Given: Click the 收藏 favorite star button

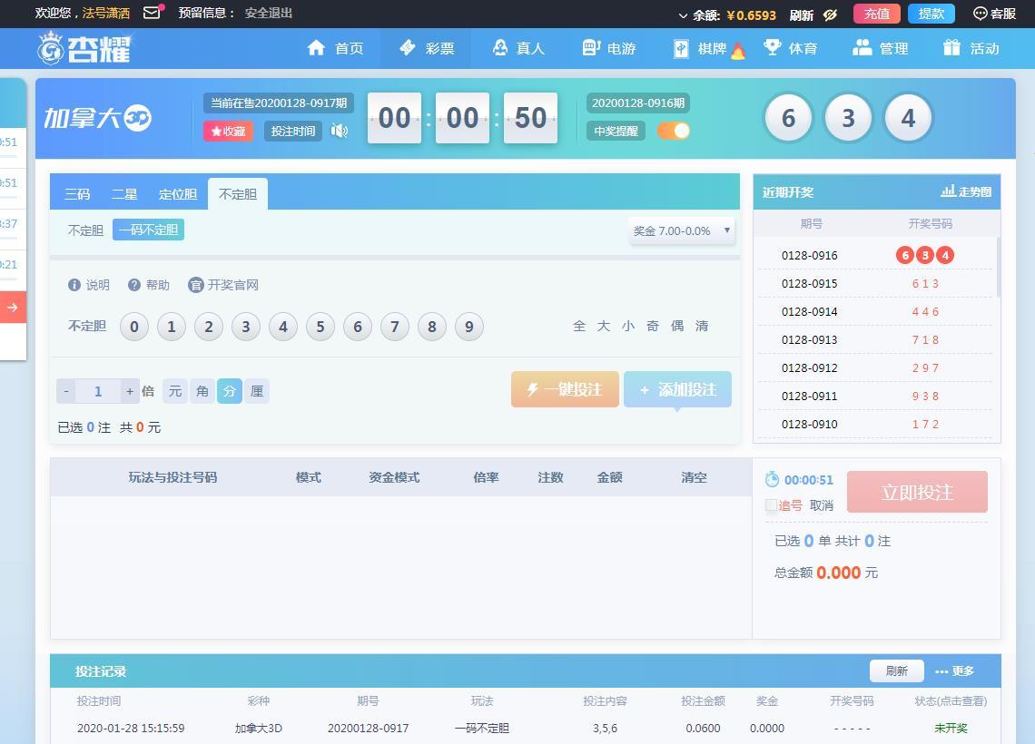Looking at the screenshot, I should (x=228, y=132).
